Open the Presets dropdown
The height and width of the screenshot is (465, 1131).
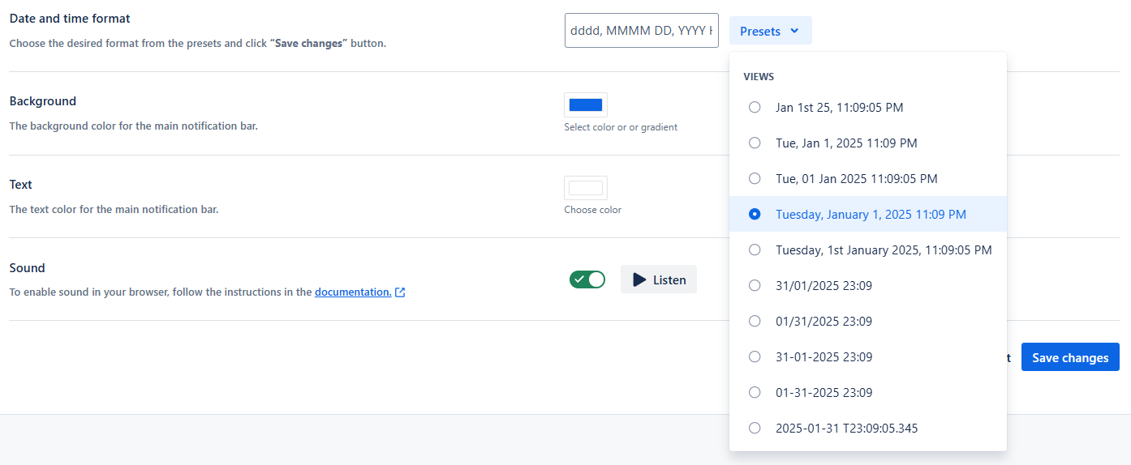click(770, 31)
